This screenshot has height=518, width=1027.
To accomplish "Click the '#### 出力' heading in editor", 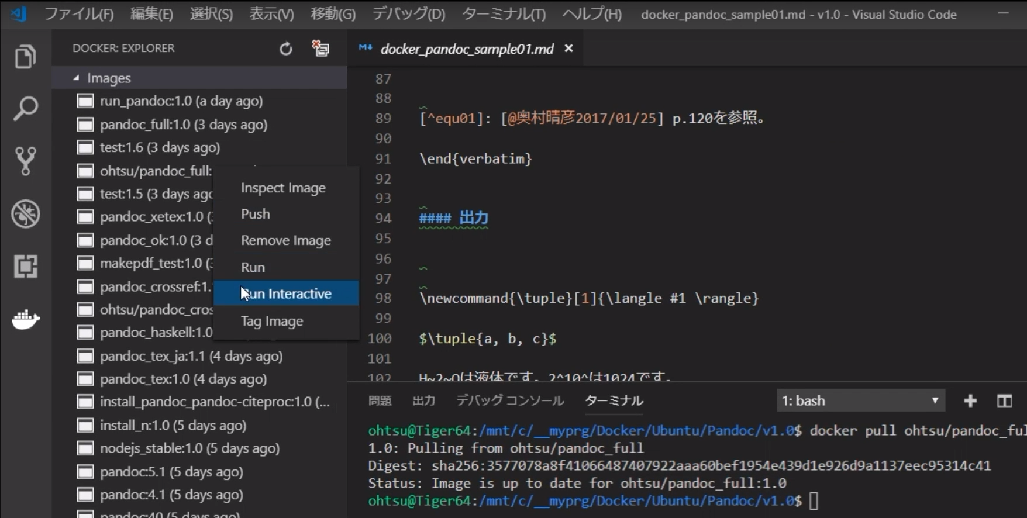I will [453, 218].
